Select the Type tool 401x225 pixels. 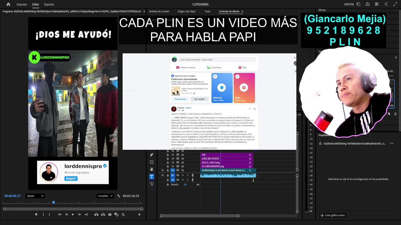pyautogui.click(x=152, y=177)
